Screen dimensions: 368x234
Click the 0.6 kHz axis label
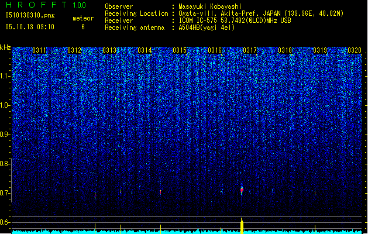click(5, 222)
